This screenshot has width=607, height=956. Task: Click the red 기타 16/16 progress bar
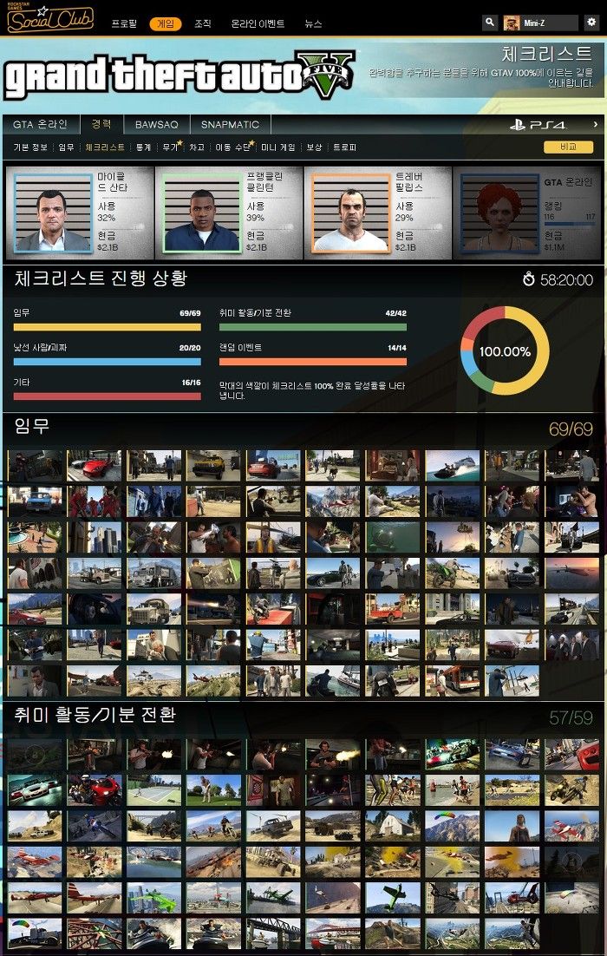click(108, 396)
